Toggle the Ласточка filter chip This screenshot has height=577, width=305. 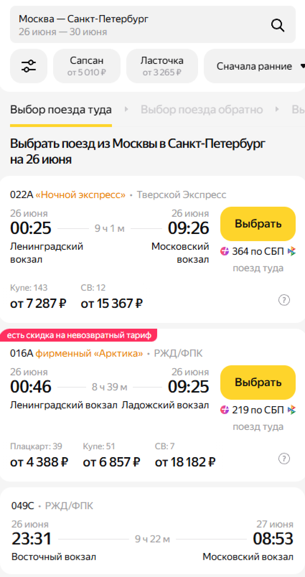click(x=162, y=66)
